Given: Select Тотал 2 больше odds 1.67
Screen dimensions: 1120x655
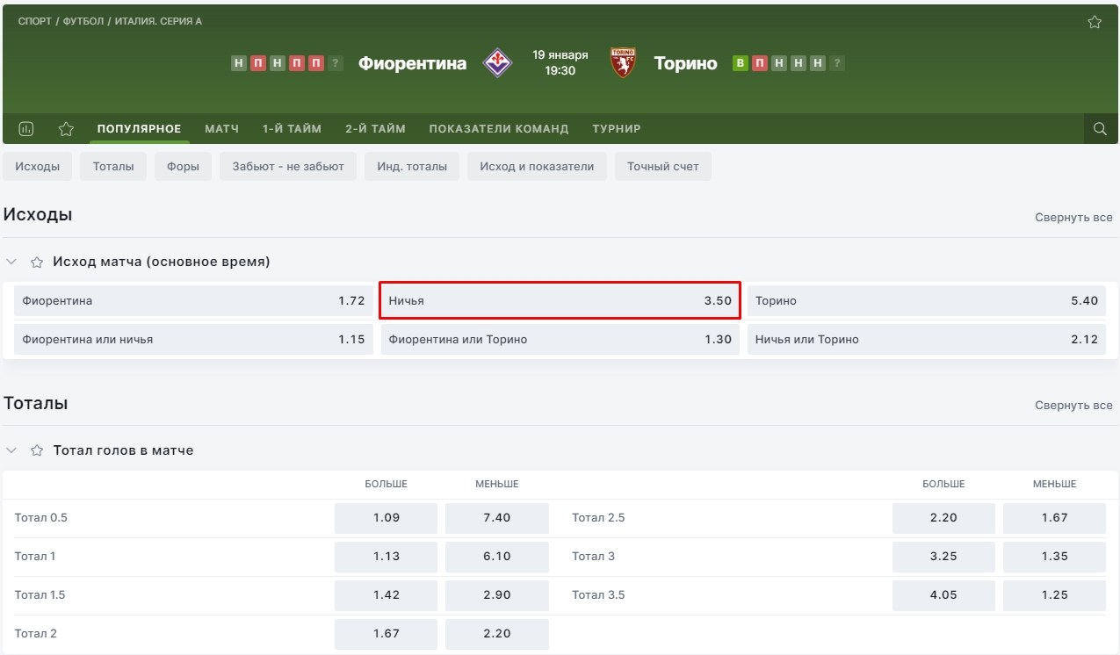Looking at the screenshot, I should 387,634.
